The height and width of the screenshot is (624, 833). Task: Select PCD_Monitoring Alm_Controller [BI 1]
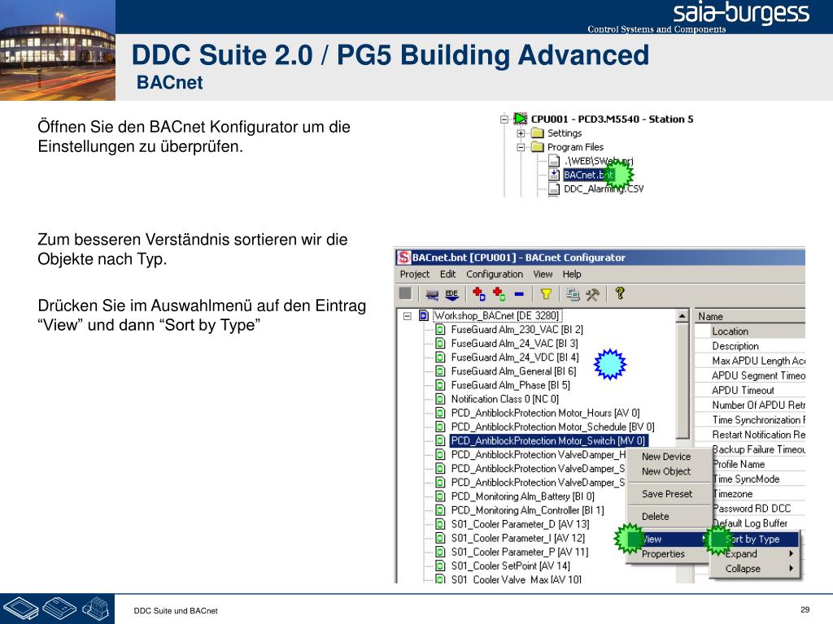(527, 510)
